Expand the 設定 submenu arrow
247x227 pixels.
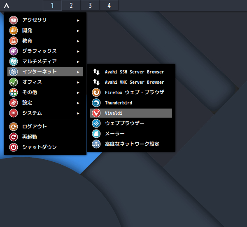tap(78, 103)
